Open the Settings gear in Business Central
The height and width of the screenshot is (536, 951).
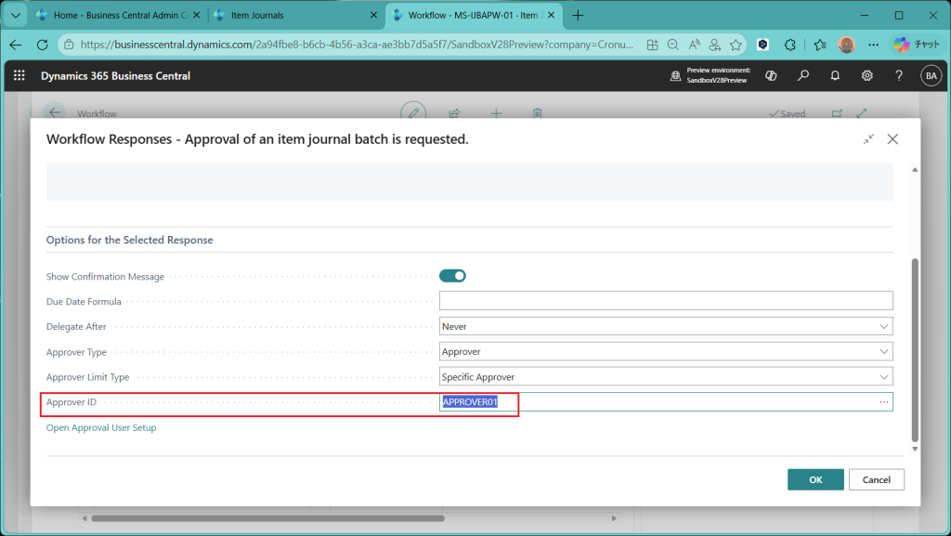click(x=866, y=76)
